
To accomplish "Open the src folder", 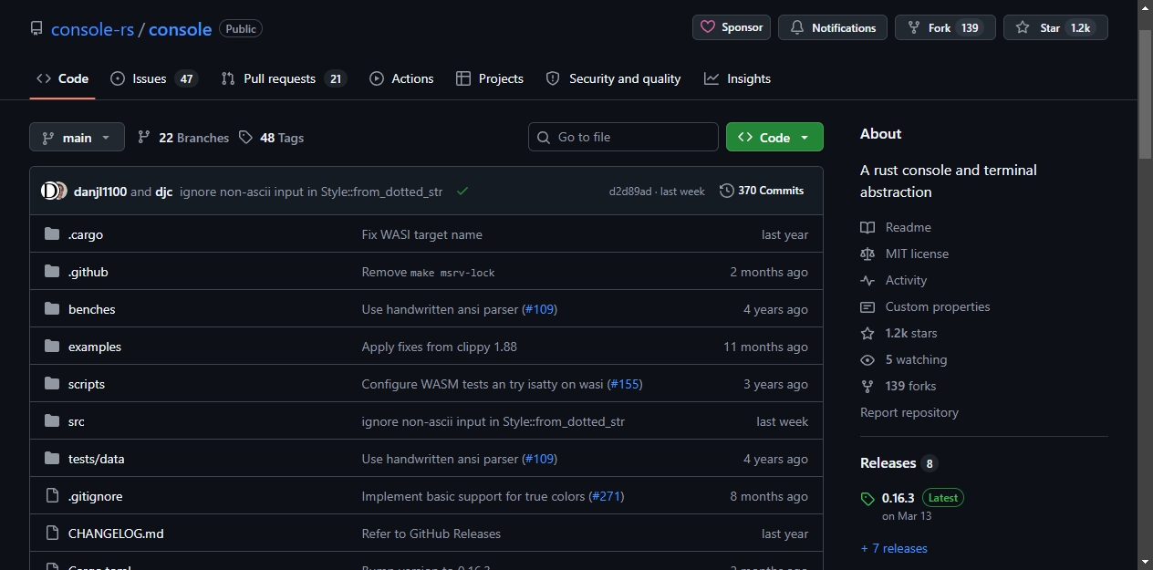I will point(77,421).
